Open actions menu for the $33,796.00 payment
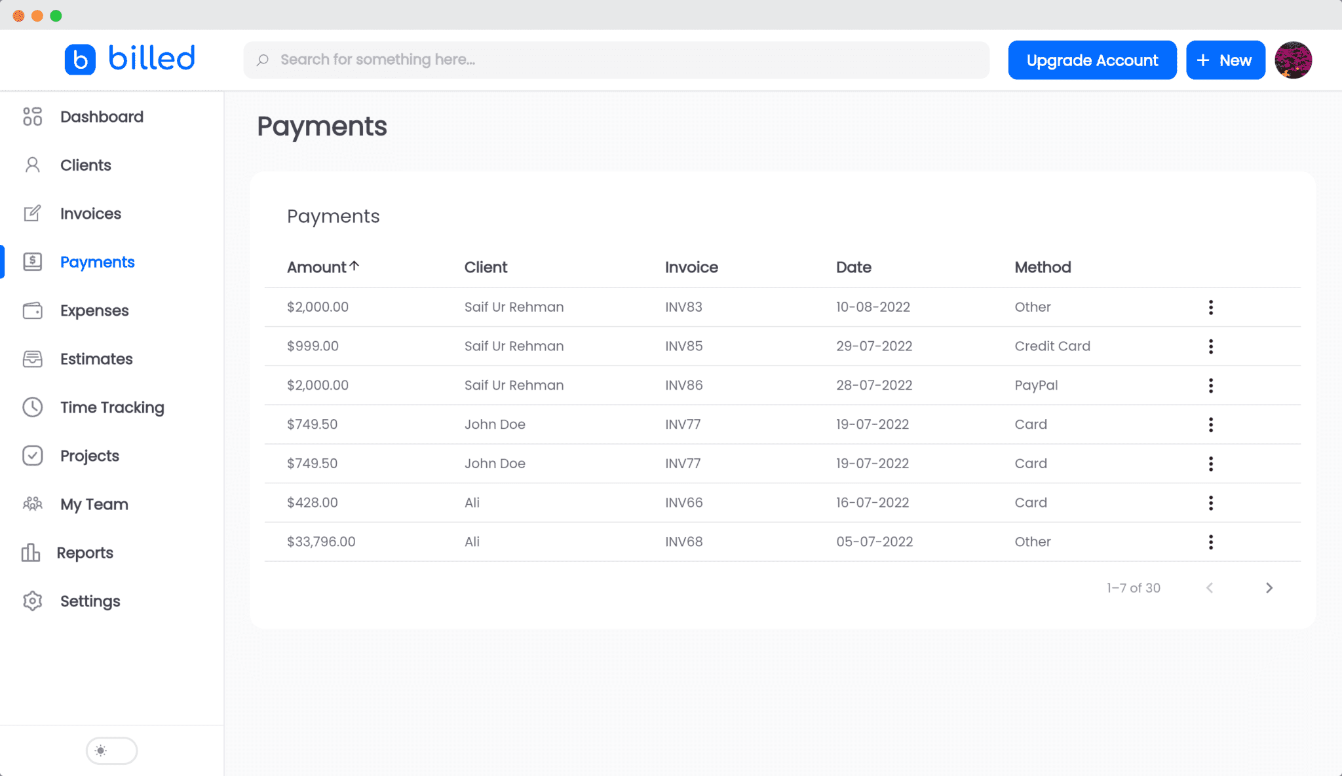Image resolution: width=1342 pixels, height=776 pixels. coord(1210,542)
